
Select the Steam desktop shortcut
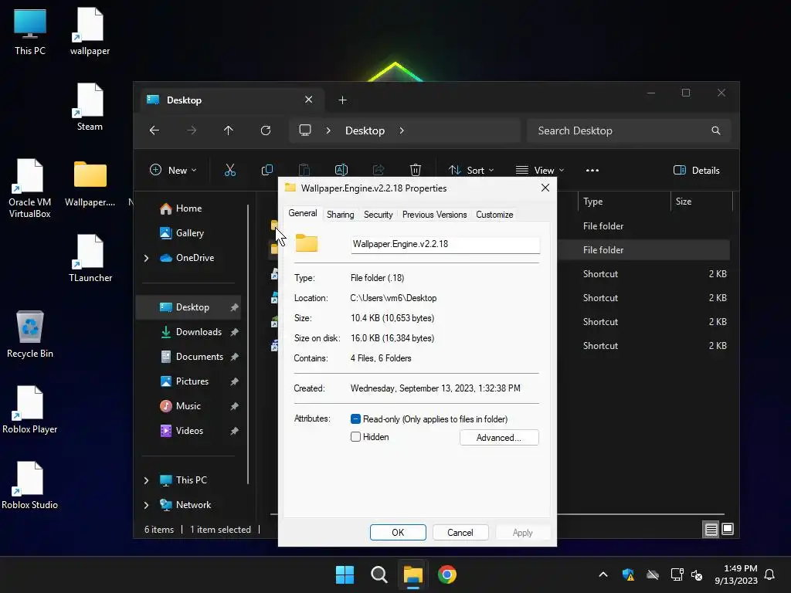coord(90,107)
